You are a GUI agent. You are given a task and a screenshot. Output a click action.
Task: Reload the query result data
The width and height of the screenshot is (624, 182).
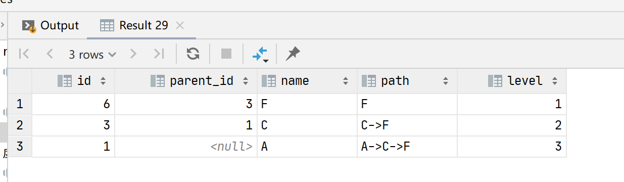tap(193, 54)
